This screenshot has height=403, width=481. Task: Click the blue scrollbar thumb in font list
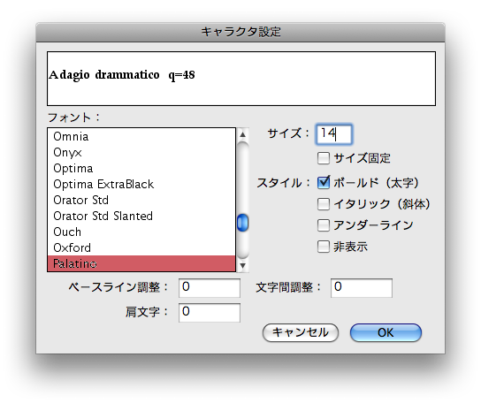click(242, 223)
